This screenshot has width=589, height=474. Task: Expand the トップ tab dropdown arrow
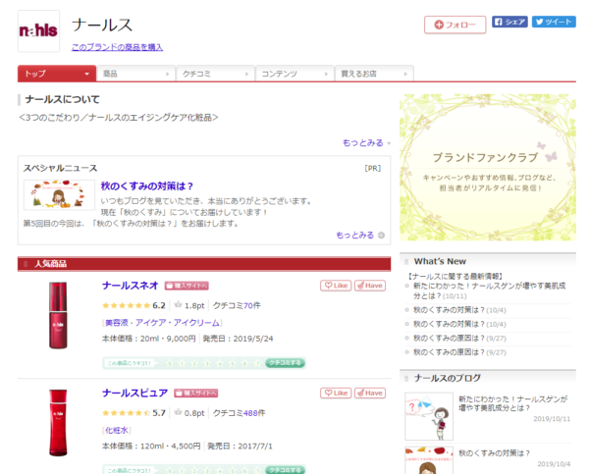coord(87,74)
